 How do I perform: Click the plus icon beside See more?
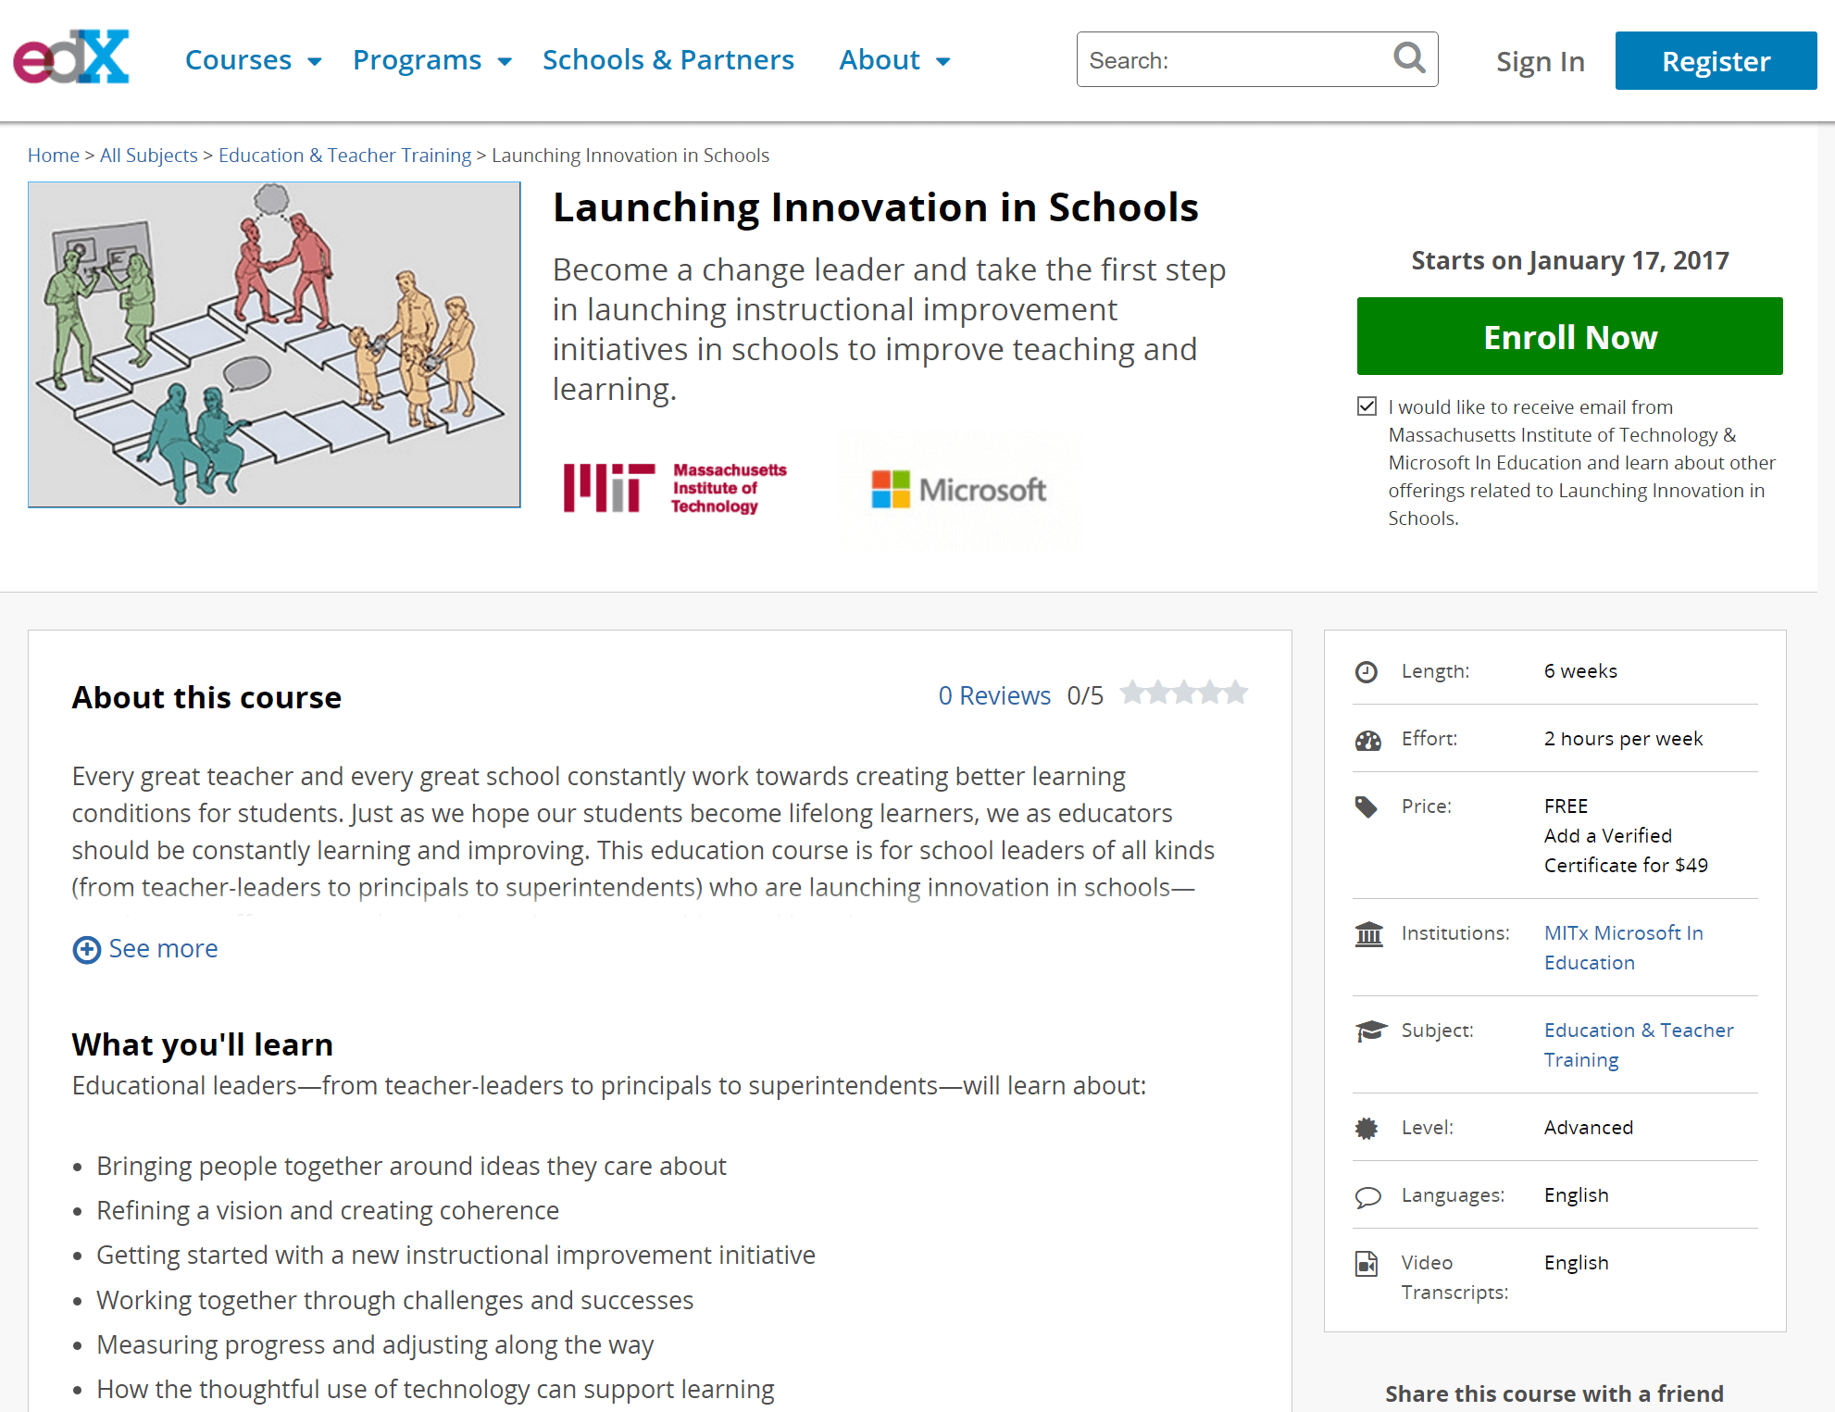(87, 949)
